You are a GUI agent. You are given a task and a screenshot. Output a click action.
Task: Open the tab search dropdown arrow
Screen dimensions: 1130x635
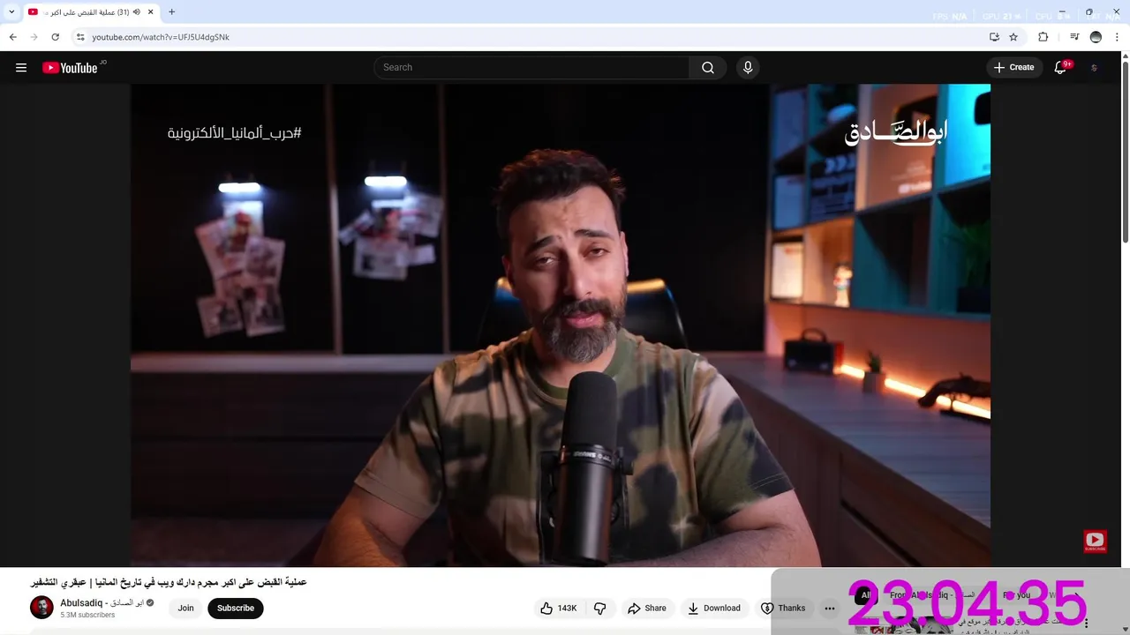[x=11, y=12]
